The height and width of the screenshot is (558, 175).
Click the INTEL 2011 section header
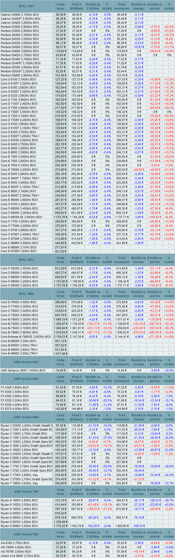tap(26, 260)
